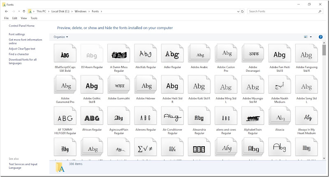The image size is (329, 177).
Task: Select the Adobe Gurmukhi font family
Action: (x=119, y=84)
